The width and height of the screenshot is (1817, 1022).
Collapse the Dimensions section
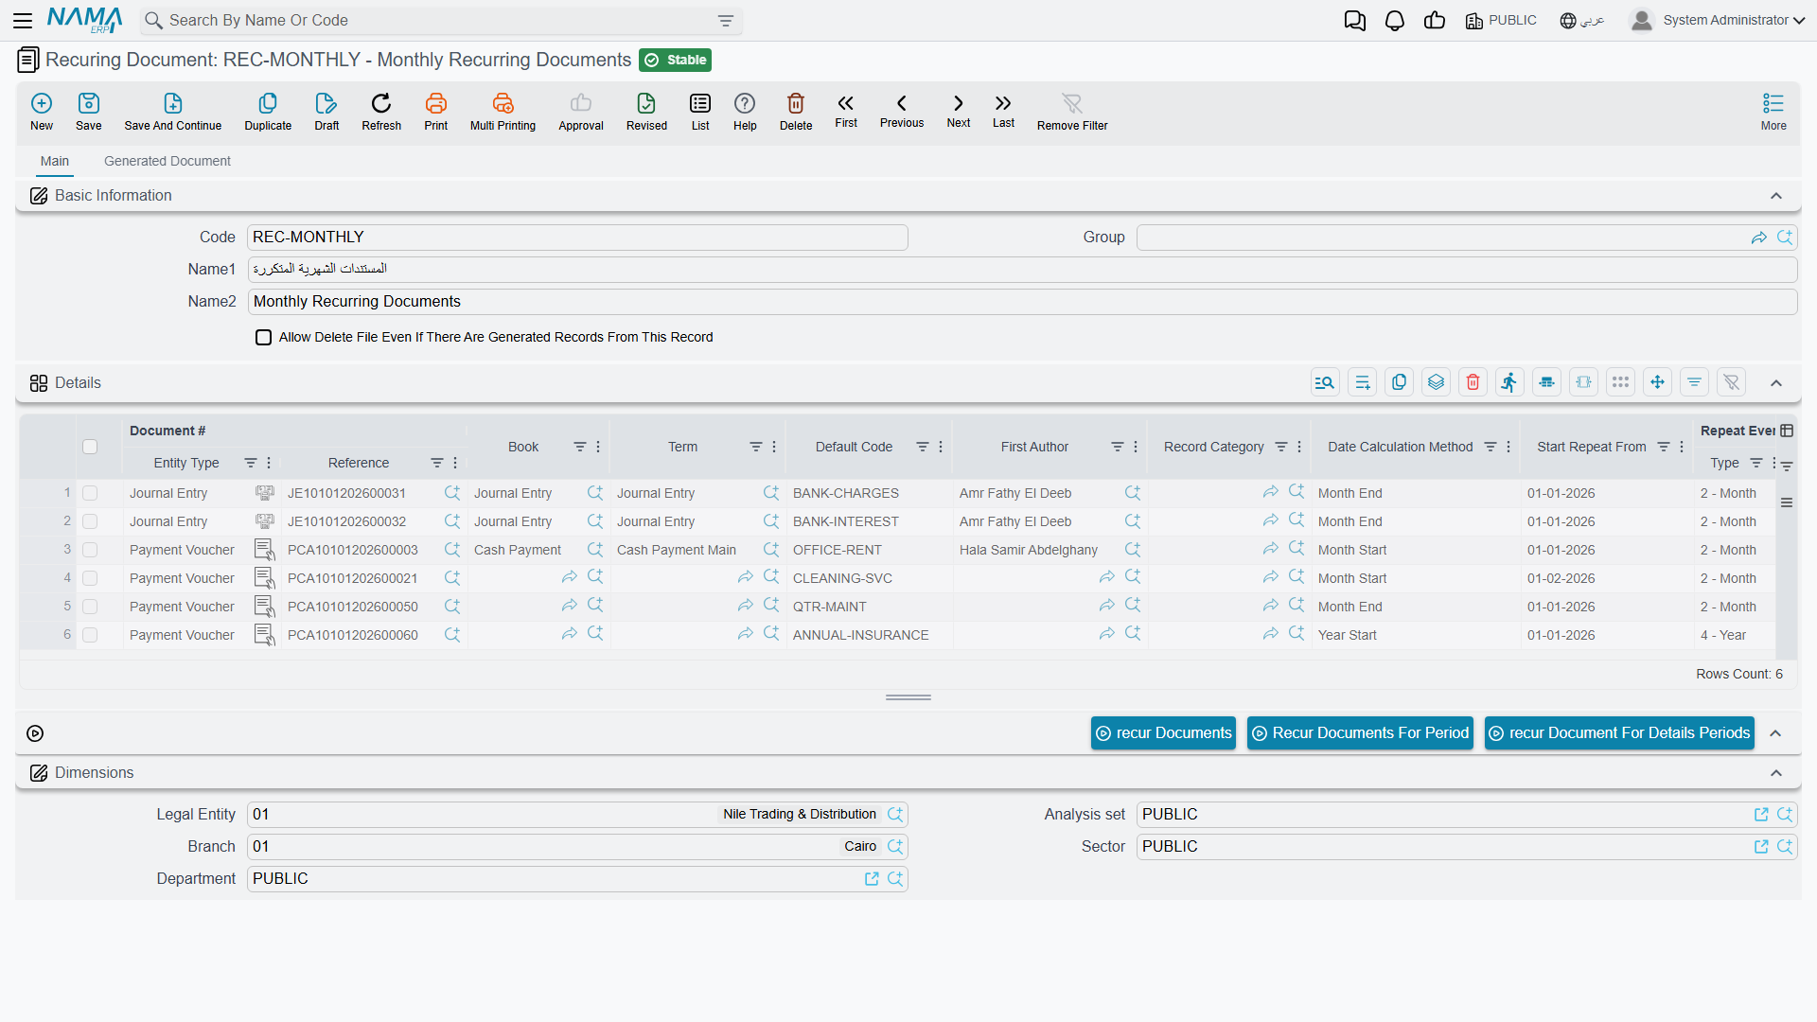1776,773
